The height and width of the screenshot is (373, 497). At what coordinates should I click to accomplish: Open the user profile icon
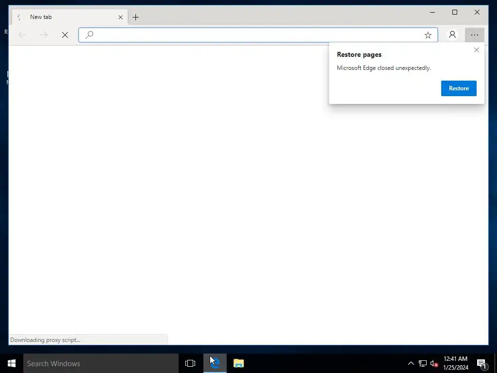point(452,35)
